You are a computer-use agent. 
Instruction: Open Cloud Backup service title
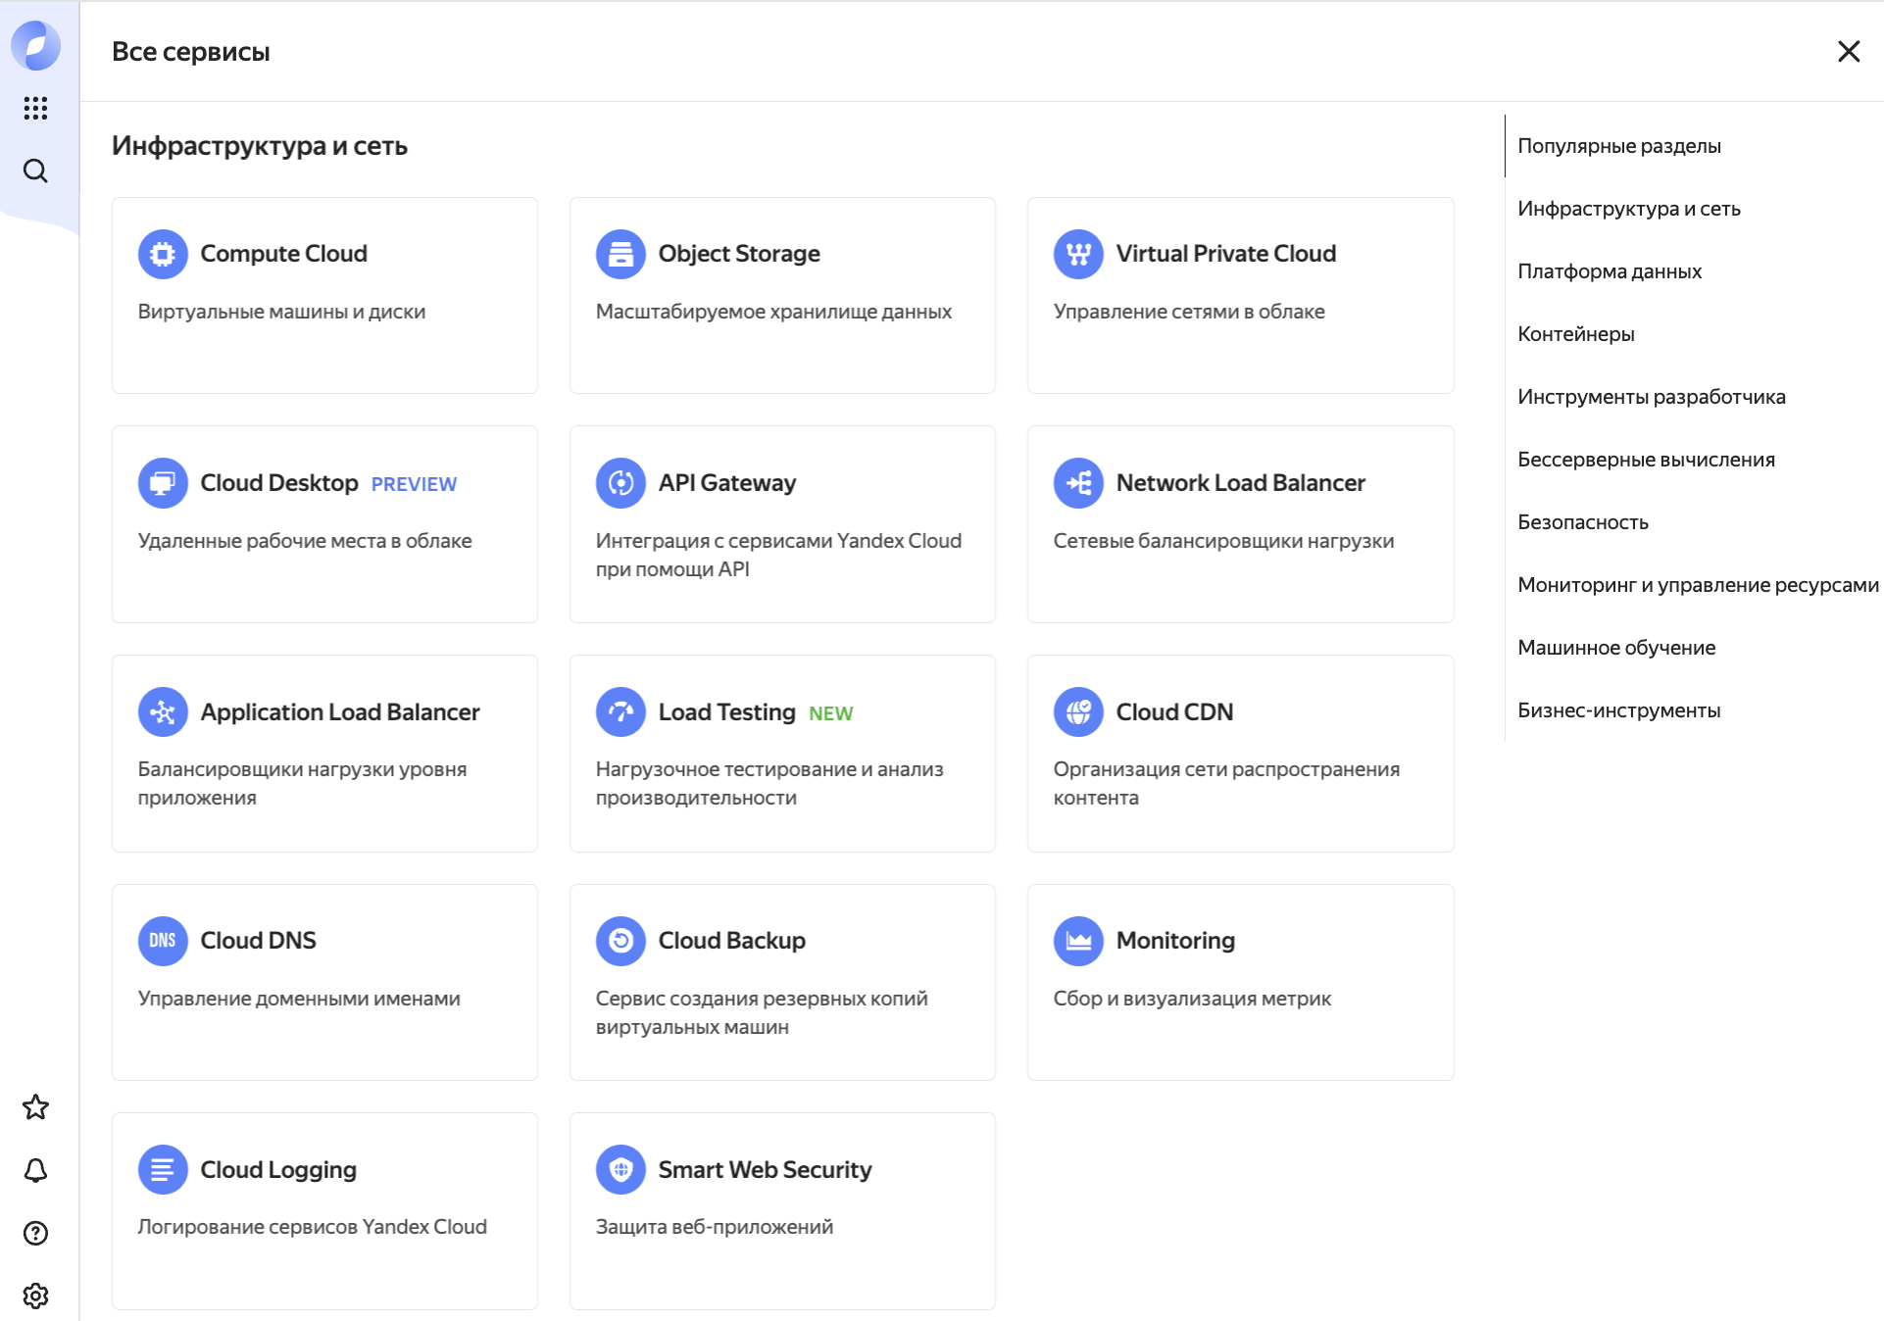click(x=731, y=941)
